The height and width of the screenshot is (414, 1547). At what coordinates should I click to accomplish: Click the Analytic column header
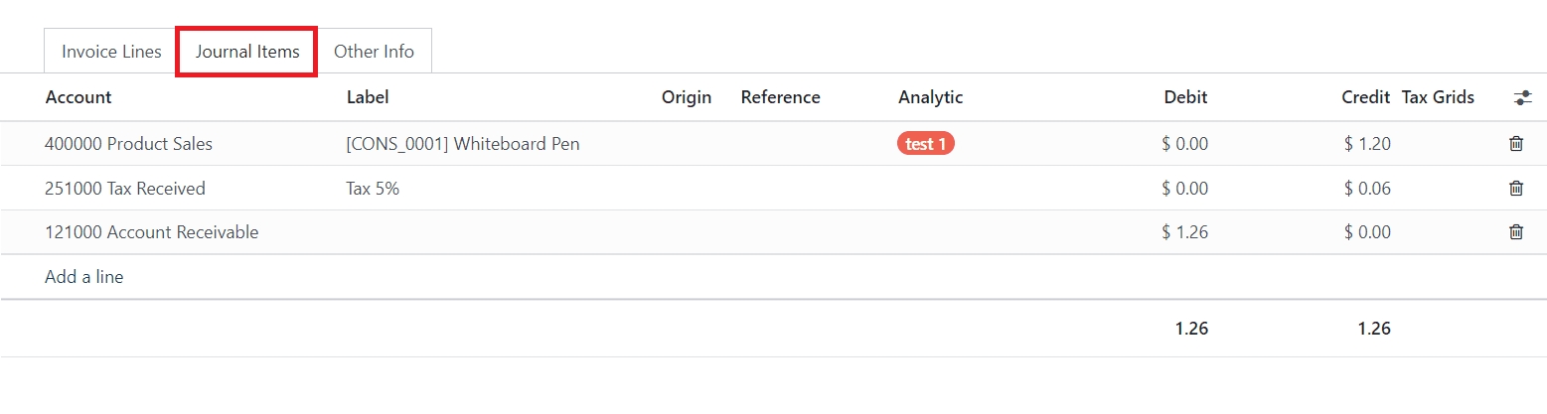pos(930,97)
